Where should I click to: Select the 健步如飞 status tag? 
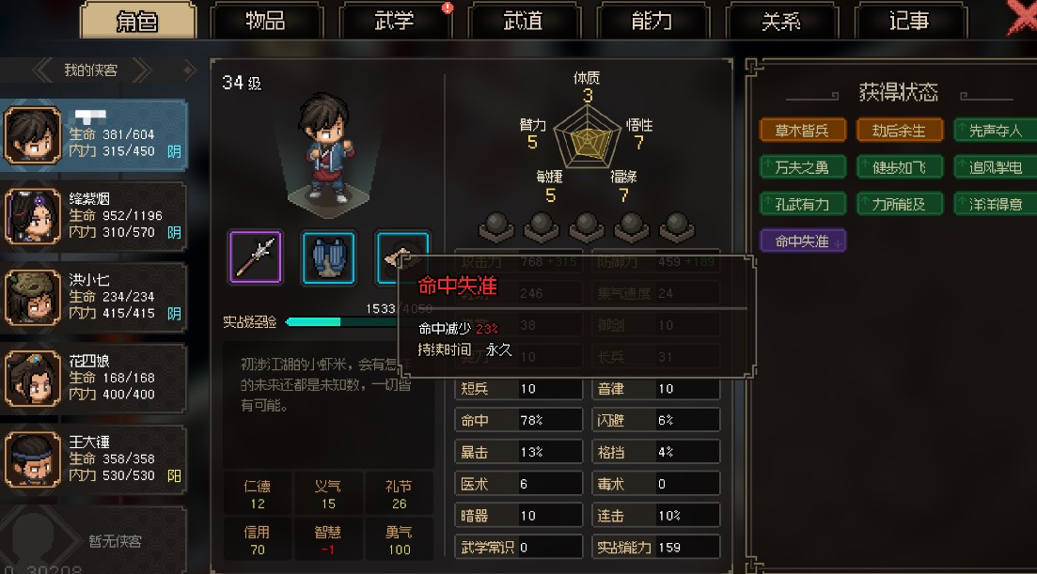[900, 167]
